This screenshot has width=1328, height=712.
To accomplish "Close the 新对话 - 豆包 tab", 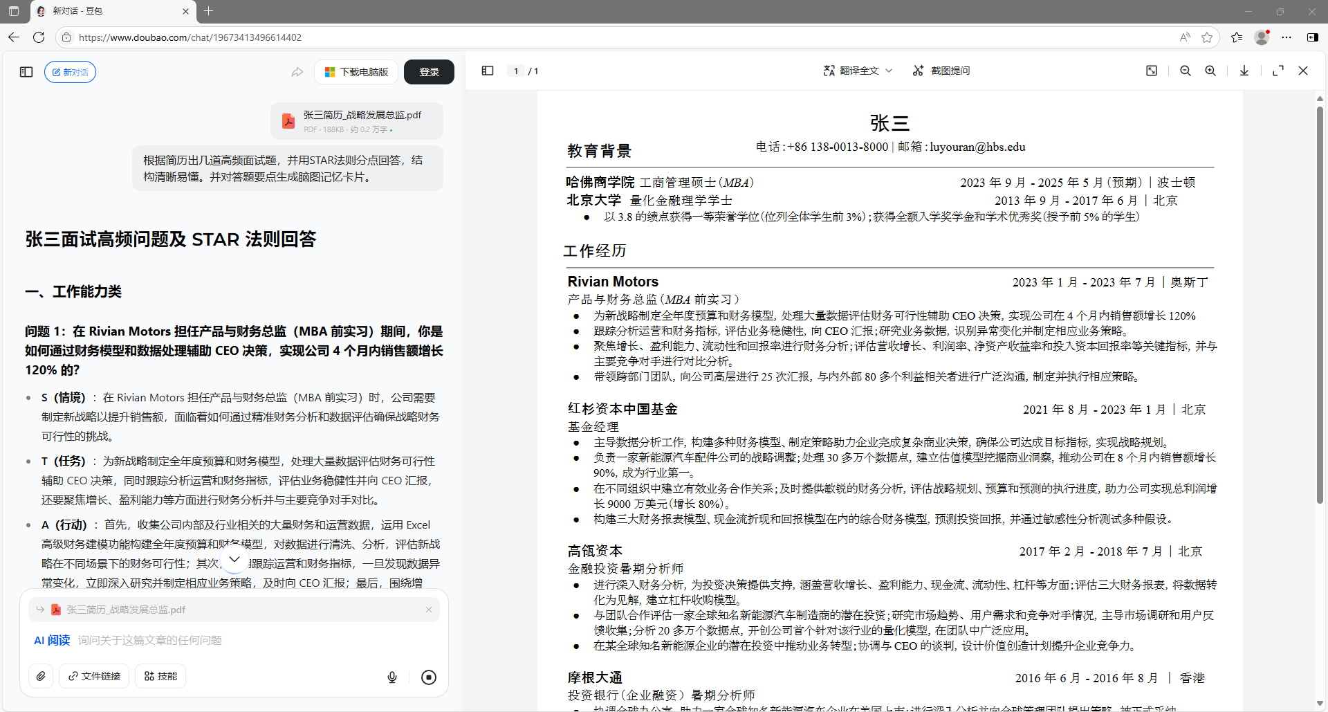I will [x=185, y=11].
